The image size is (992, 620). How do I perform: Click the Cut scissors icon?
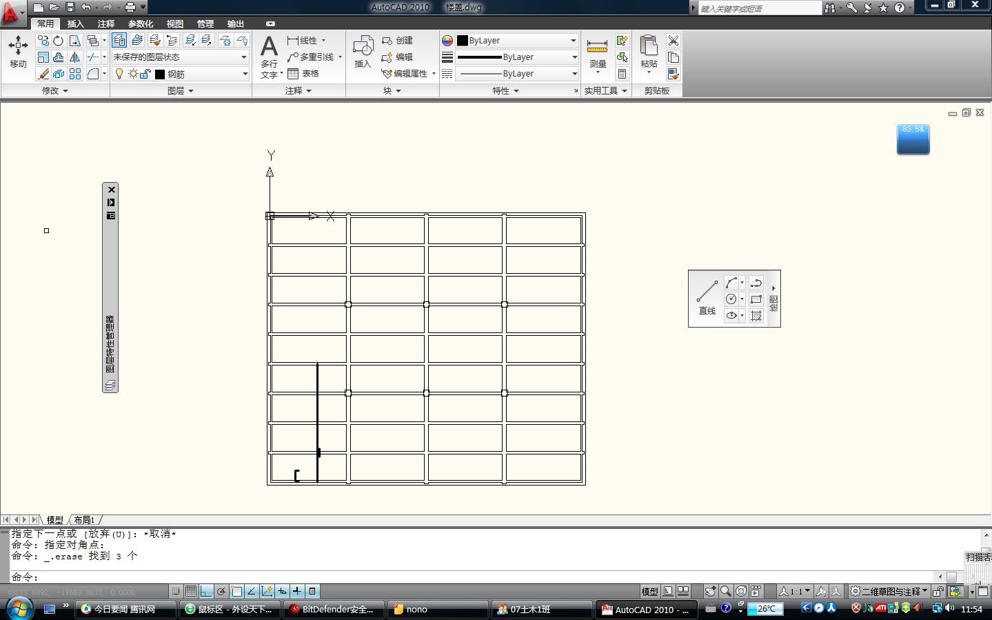click(x=674, y=41)
